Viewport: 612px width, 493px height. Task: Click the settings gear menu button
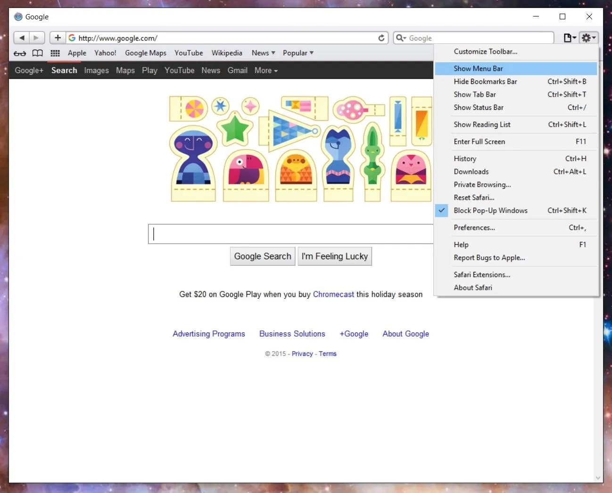click(588, 38)
